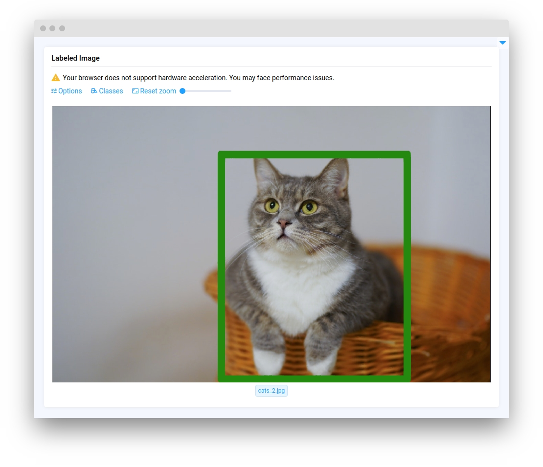Image resolution: width=543 pixels, height=467 pixels.
Task: Click the zoom slider handle
Action: point(182,91)
